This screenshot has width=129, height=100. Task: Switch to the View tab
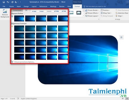coord(69,6)
